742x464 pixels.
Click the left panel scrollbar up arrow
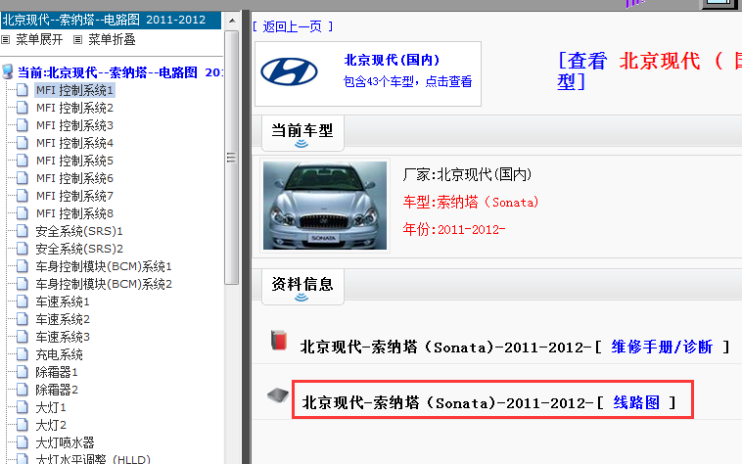tap(232, 21)
